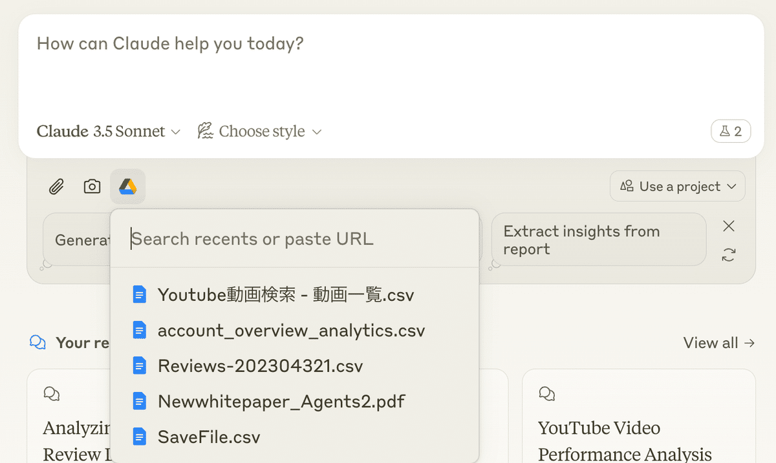Open the Use a project dropdown
The height and width of the screenshot is (463, 776).
pos(678,187)
